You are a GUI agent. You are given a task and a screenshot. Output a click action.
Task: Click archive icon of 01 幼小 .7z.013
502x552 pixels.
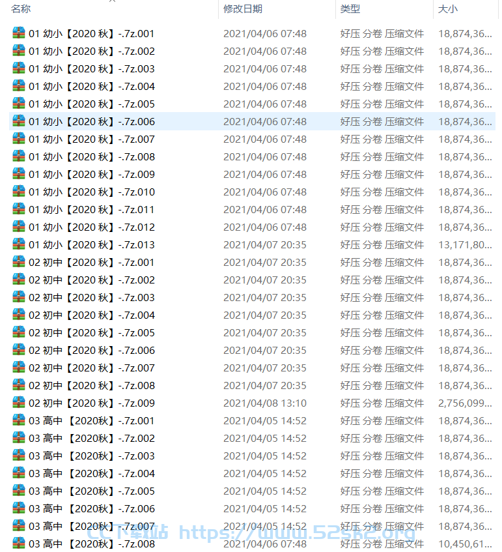point(19,244)
